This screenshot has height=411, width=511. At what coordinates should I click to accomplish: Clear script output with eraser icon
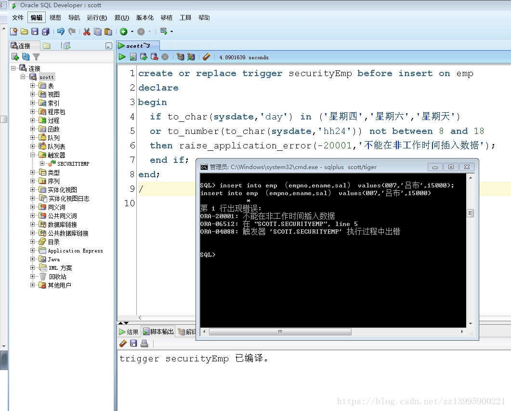tap(123, 343)
